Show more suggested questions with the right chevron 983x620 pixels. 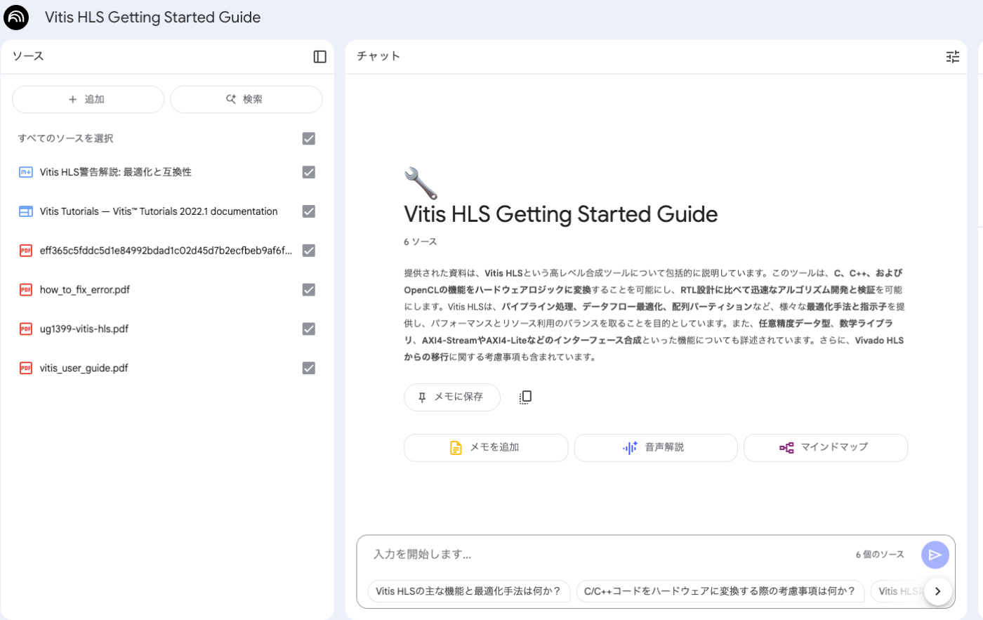937,591
